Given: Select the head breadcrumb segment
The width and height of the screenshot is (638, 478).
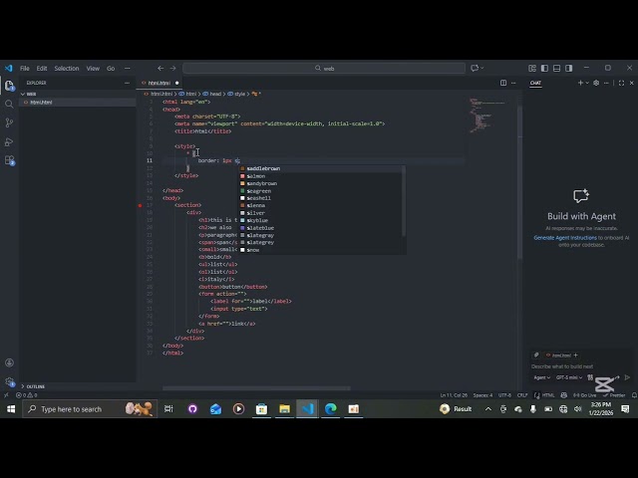Looking at the screenshot, I should [212, 94].
